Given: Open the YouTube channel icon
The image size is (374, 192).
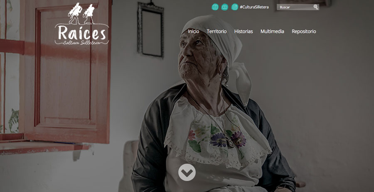Looking at the screenshot, I should pos(225,7).
